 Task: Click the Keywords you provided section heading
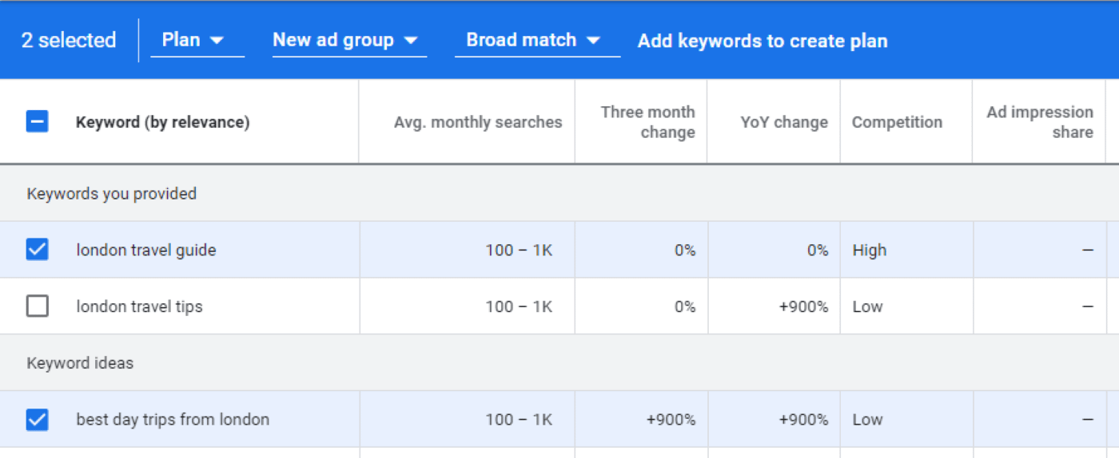(111, 194)
